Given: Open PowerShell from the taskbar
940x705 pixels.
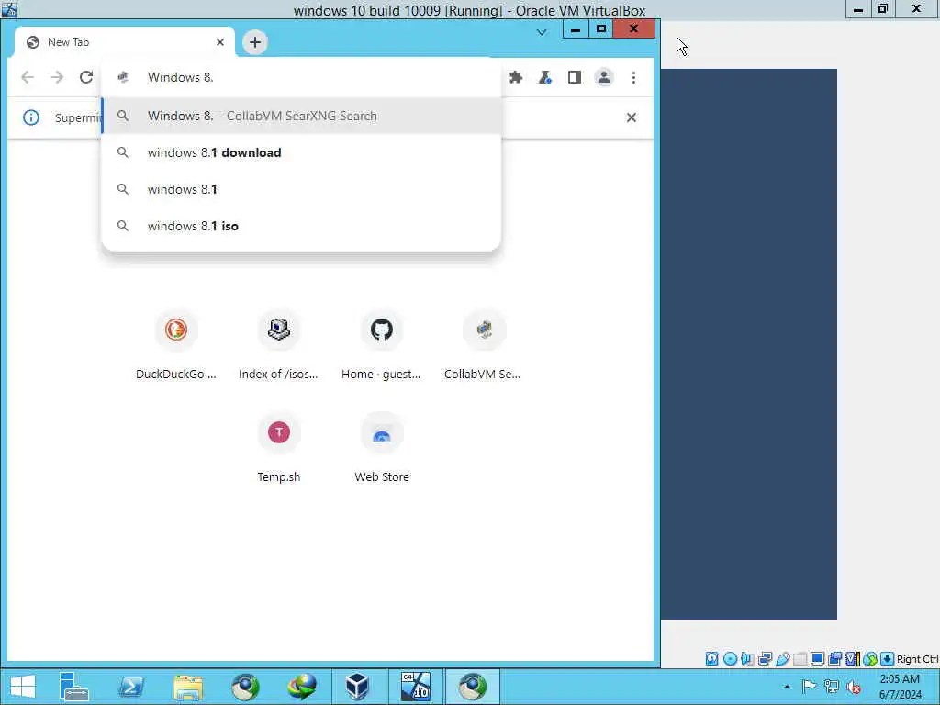Looking at the screenshot, I should (x=131, y=687).
